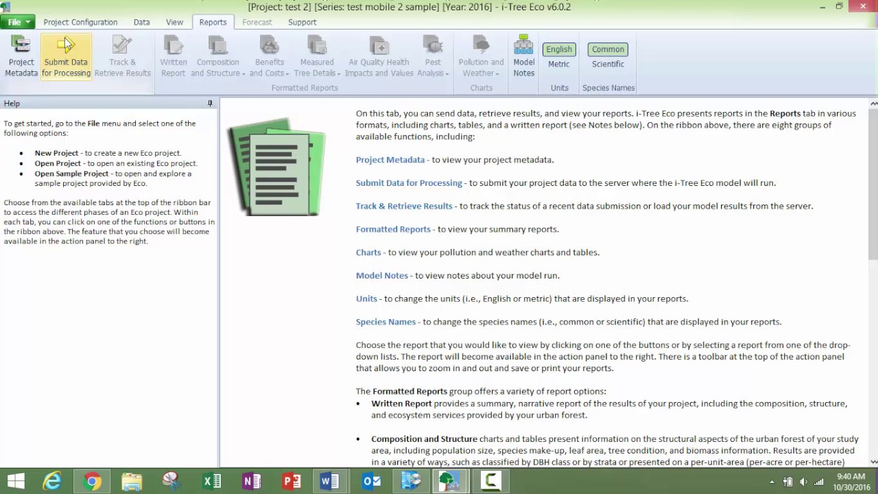The height and width of the screenshot is (494, 878).
Task: Click the taskbar clock 9:40 AM
Action: click(851, 476)
